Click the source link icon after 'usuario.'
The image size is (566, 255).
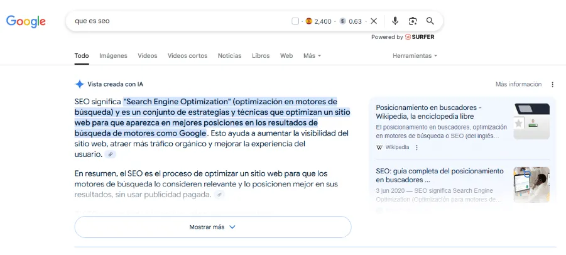[x=111, y=155]
